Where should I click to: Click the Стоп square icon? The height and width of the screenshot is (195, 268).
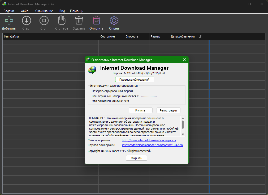[44, 20]
